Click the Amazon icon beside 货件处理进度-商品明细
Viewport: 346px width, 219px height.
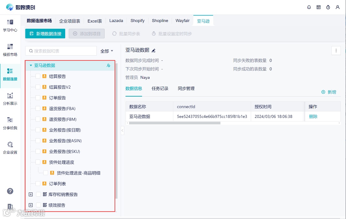point(52,172)
